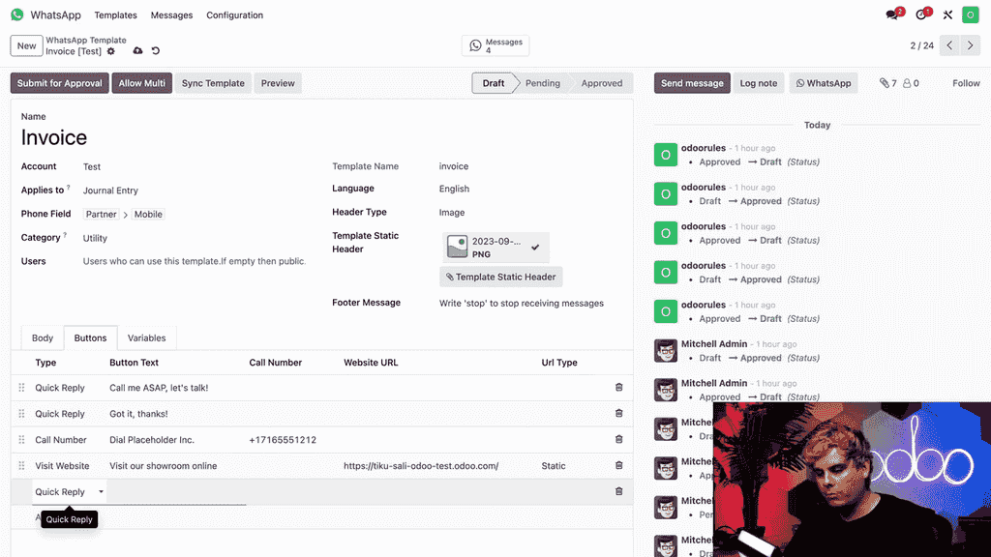Open the conversations icon with badge 2
991x557 pixels.
893,15
